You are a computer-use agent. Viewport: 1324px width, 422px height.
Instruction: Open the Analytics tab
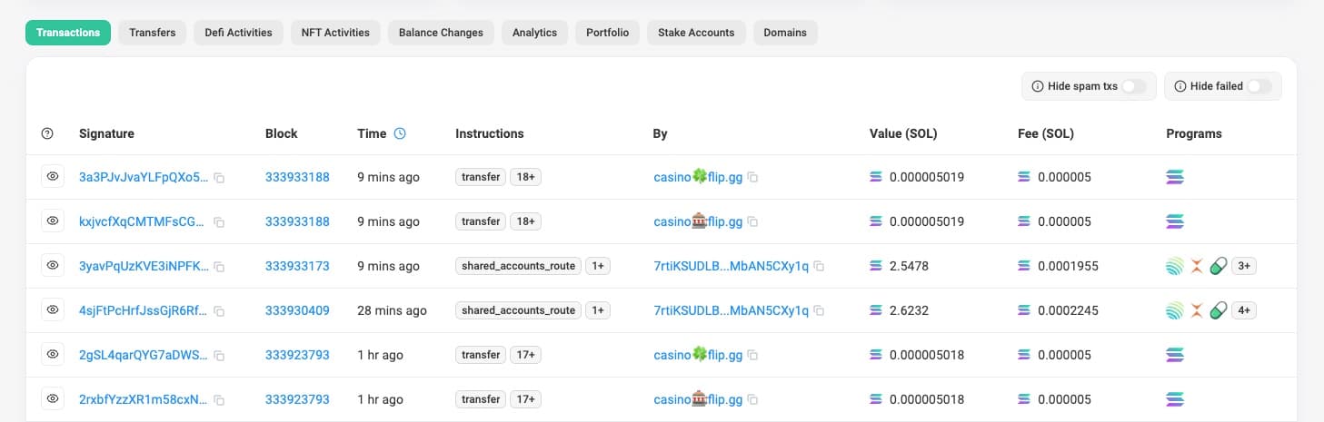click(534, 33)
